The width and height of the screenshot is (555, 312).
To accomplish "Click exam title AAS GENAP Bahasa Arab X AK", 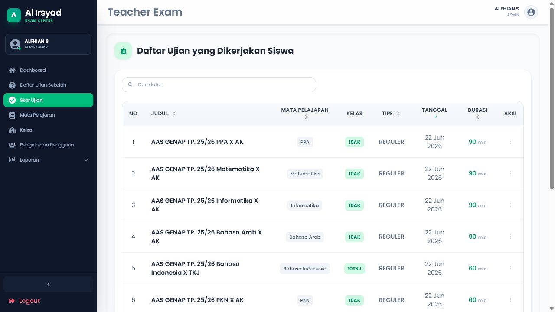I will point(206,237).
